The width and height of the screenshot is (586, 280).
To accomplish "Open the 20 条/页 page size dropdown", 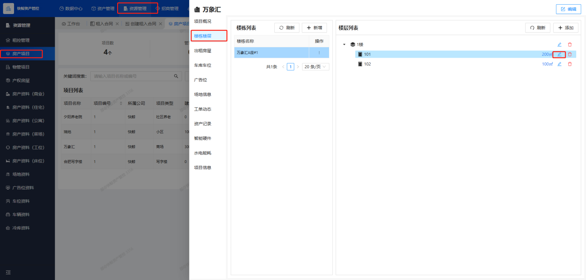I will pyautogui.click(x=316, y=67).
